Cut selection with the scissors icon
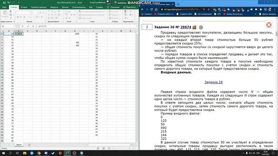This screenshot has width=278, height=156. point(10,11)
